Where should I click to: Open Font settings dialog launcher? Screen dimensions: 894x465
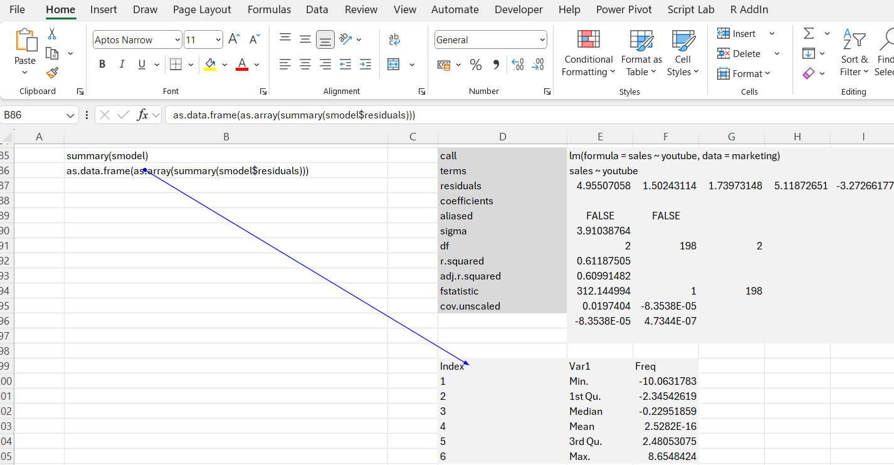[263, 91]
